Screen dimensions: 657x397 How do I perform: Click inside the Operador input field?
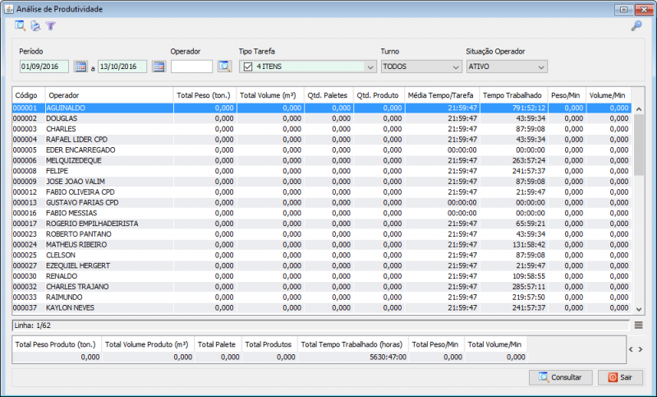191,67
